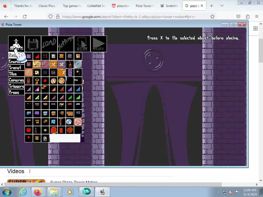Screen dimensions: 263x197
Task: Open the taskbar clock and date
Action: (x=250, y=192)
